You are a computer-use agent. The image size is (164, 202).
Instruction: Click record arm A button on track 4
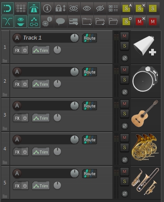[x=17, y=140]
